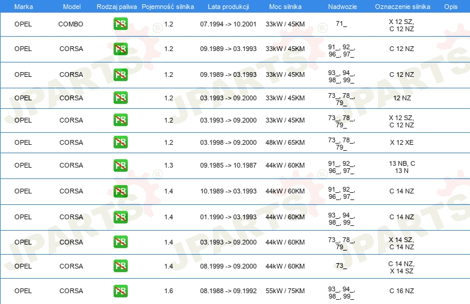Click the Nadwozie column header
470x304 pixels.
[x=343, y=7]
